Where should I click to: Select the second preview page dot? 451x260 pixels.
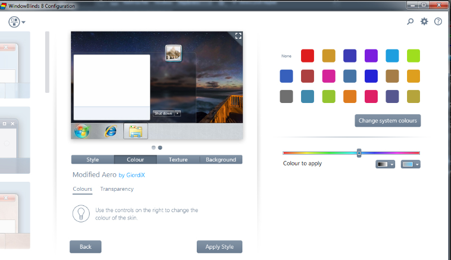pos(160,147)
